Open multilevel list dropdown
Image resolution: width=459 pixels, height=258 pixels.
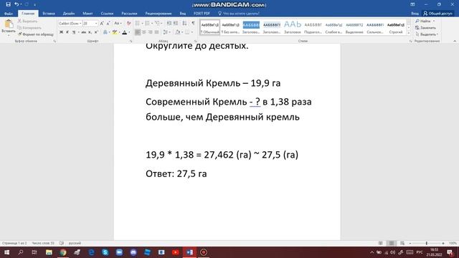click(x=161, y=24)
